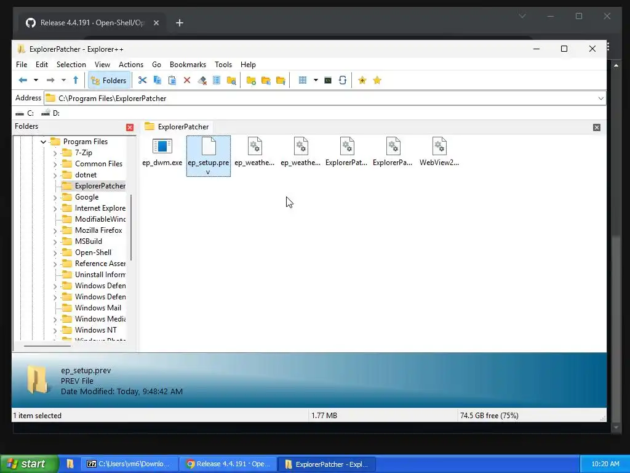Click the Move To folder icon
630x473 pixels.
click(x=281, y=81)
